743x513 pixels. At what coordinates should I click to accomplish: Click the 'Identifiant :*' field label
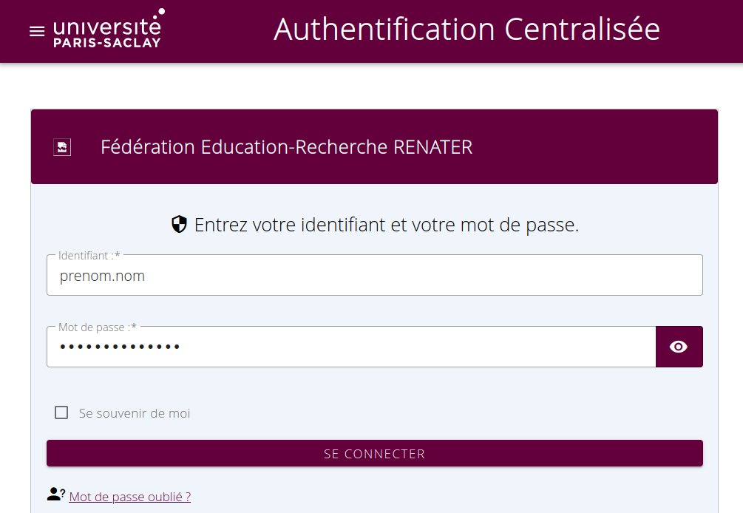click(x=89, y=255)
